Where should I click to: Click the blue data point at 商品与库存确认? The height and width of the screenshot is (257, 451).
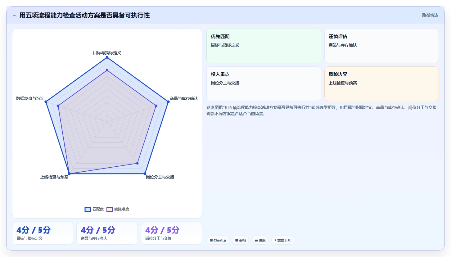pos(168,102)
